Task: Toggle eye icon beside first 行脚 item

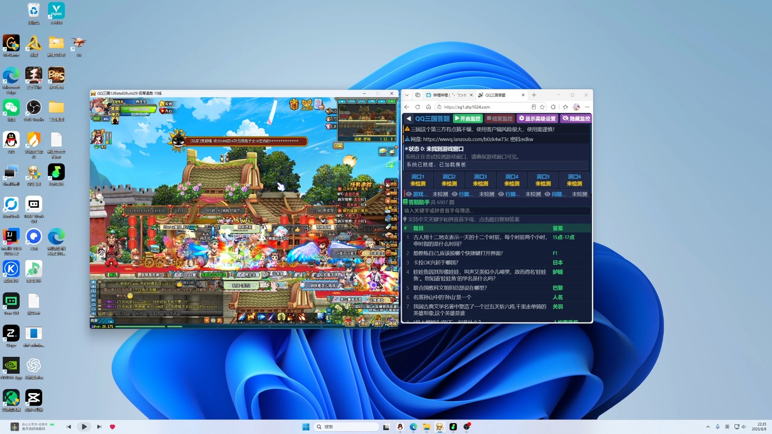Action: coord(455,194)
